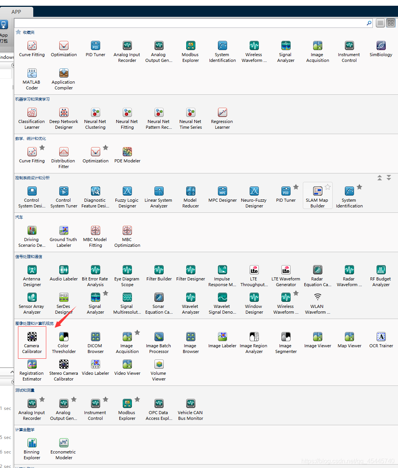The width and height of the screenshot is (398, 468).
Task: Select the 图像处理和计算机视觉 section header
Action: 34,324
